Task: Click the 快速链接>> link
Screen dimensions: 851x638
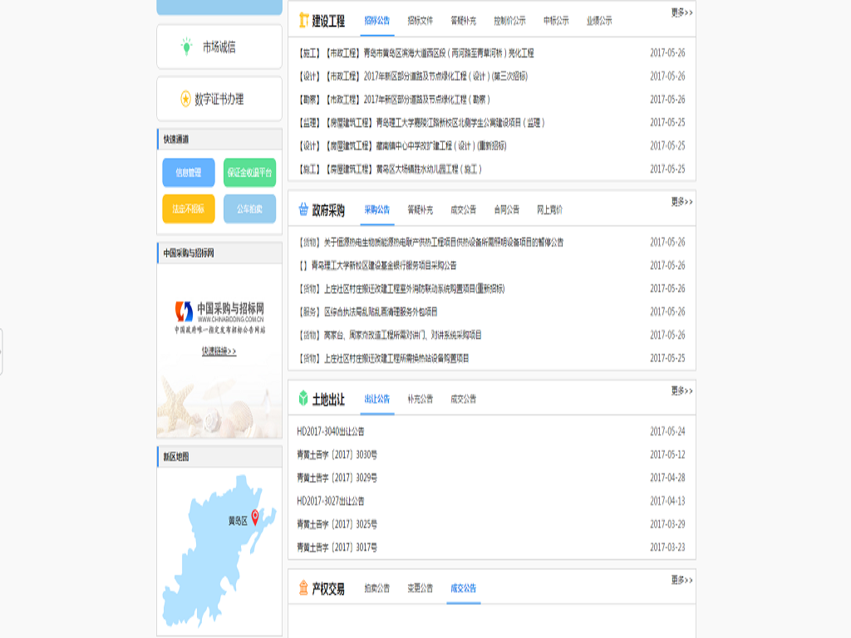Action: pyautogui.click(x=219, y=351)
